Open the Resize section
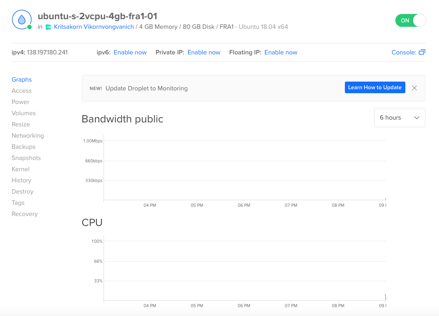439x316 pixels. click(x=21, y=124)
